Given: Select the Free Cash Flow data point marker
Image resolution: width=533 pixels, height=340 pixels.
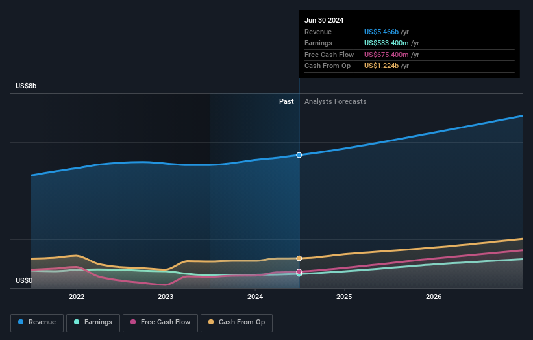Looking at the screenshot, I should click(x=299, y=272).
